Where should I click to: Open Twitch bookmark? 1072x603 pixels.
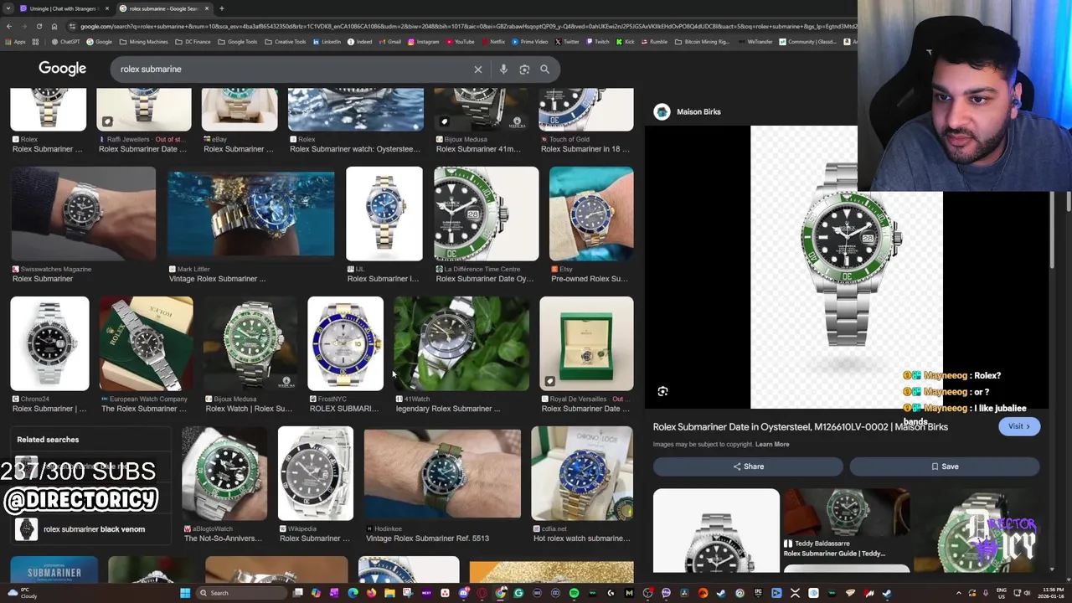point(598,42)
